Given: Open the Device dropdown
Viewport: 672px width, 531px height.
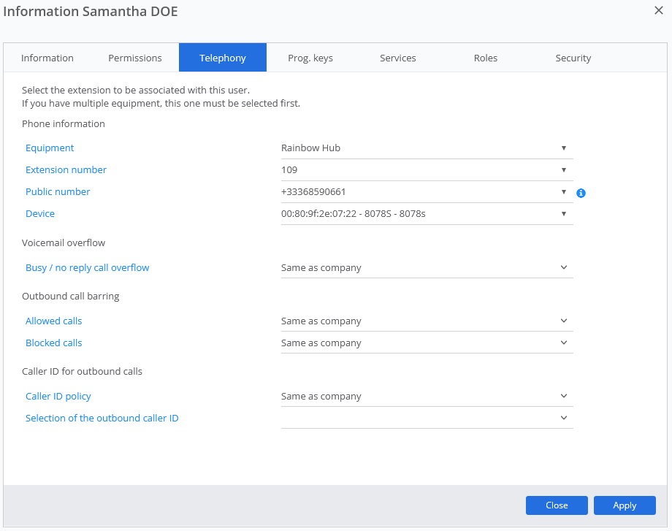Looking at the screenshot, I should click(x=427, y=213).
